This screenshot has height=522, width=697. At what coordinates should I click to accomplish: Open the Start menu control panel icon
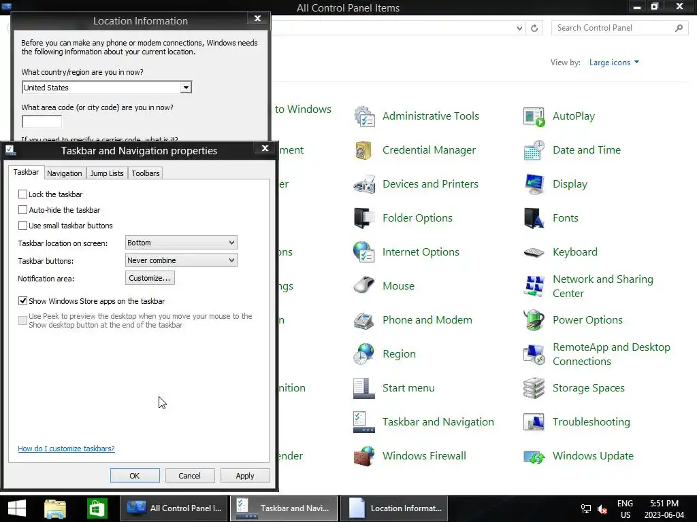pyautogui.click(x=365, y=388)
